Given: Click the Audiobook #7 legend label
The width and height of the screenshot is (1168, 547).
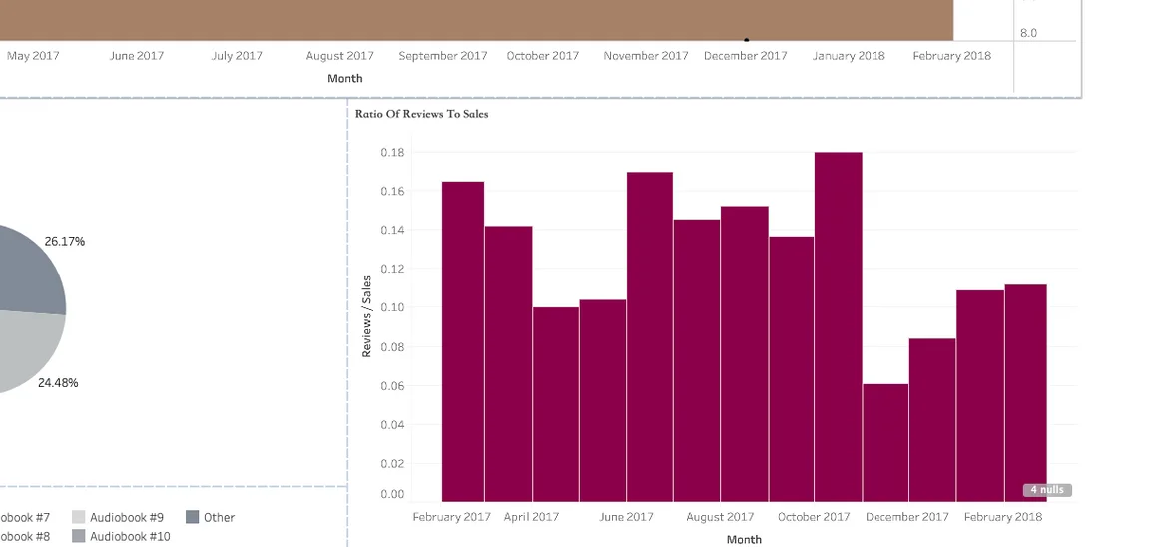Looking at the screenshot, I should point(24,517).
